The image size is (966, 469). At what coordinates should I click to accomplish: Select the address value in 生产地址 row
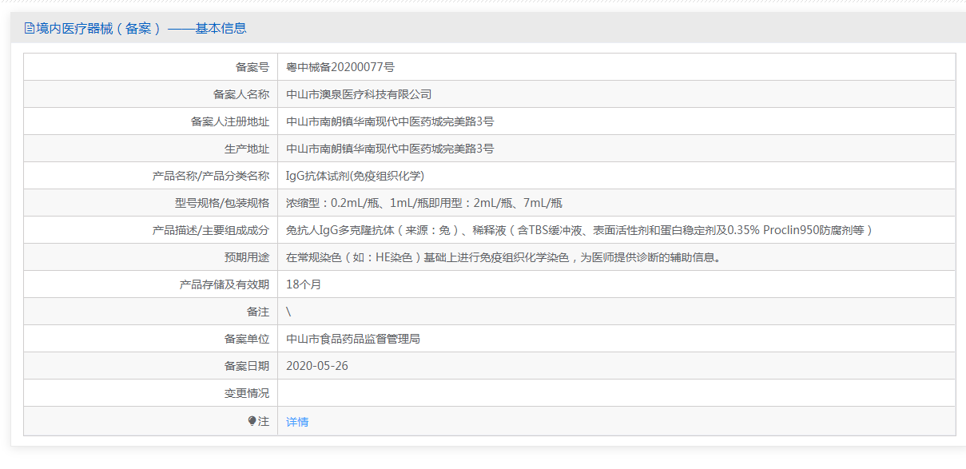(390, 149)
